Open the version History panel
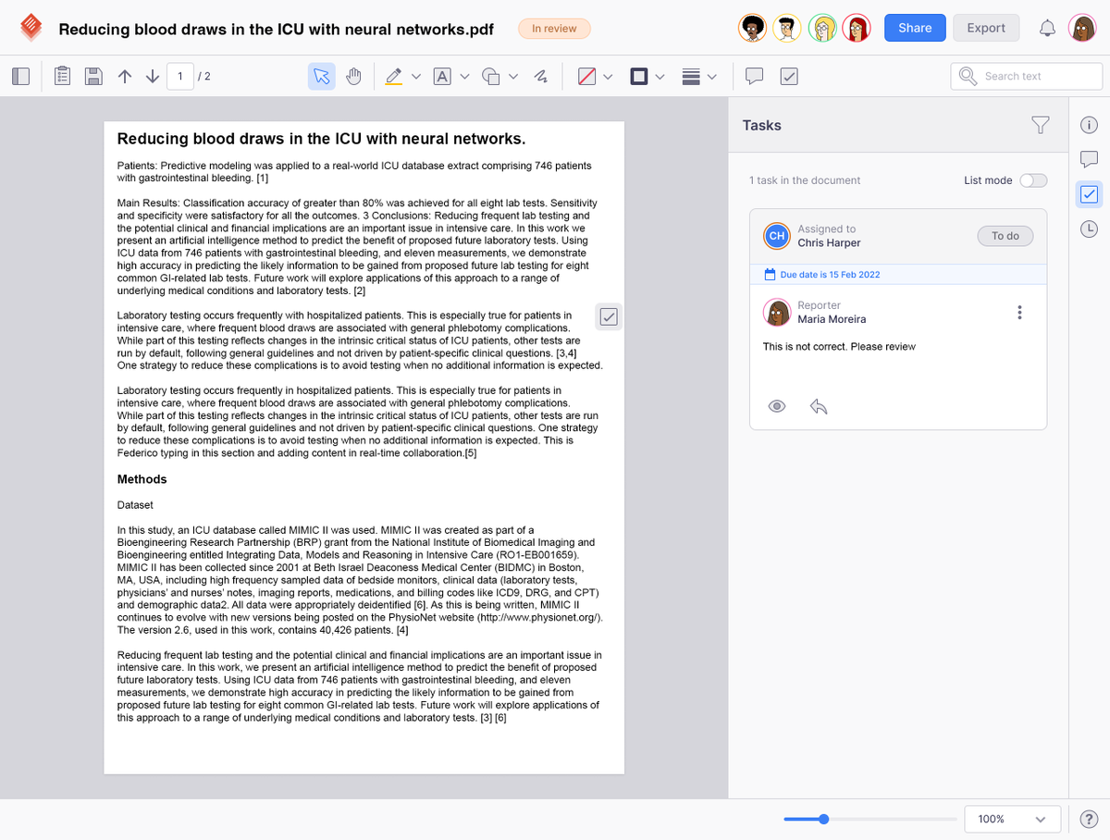Image resolution: width=1110 pixels, height=840 pixels. [1089, 227]
